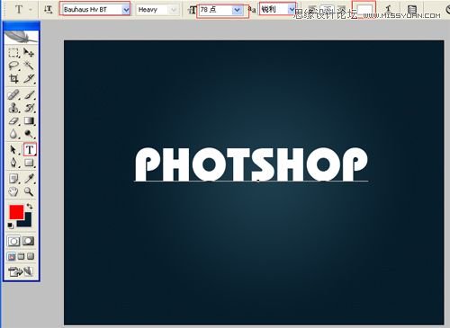Select the Slice tool
Image resolution: width=450 pixels, height=328 pixels.
[29, 79]
